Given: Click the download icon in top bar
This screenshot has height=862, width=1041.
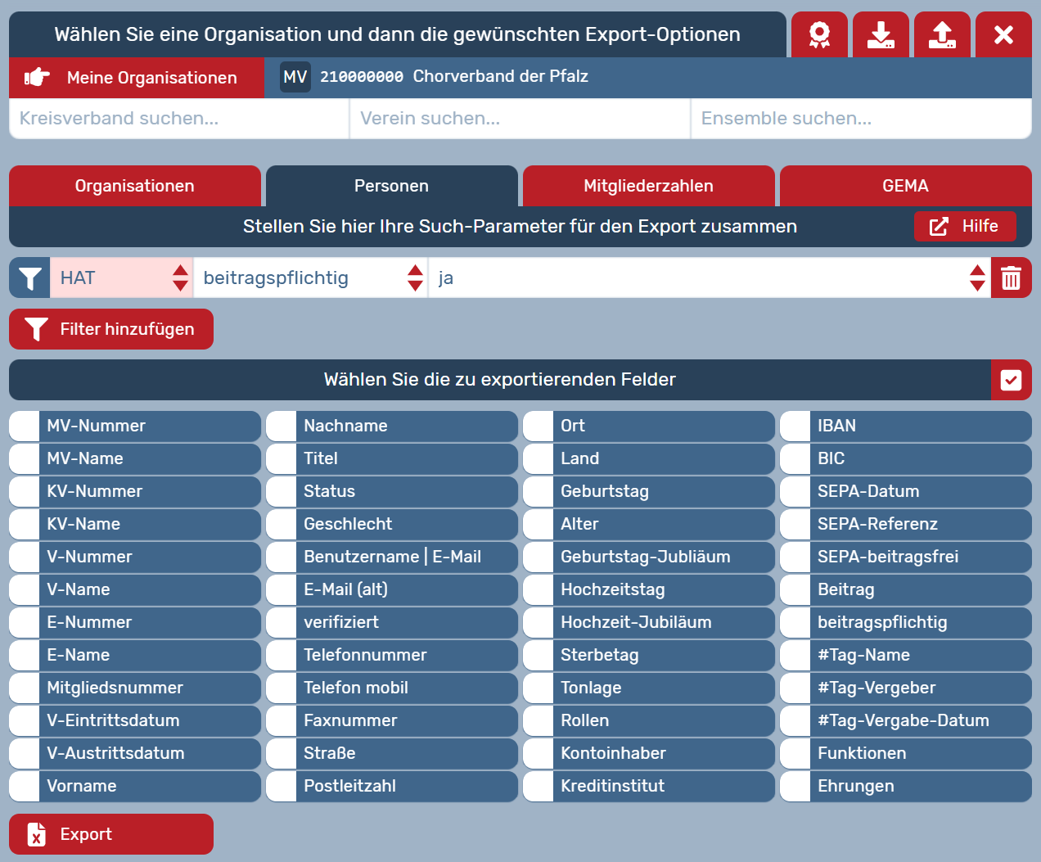Looking at the screenshot, I should (x=881, y=34).
